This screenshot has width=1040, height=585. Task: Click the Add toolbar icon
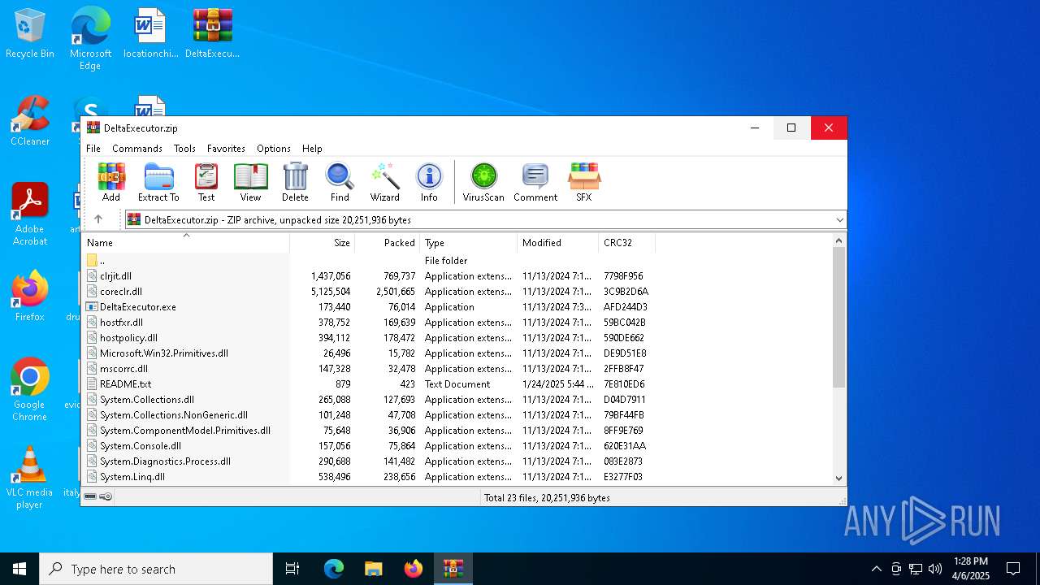click(111, 182)
